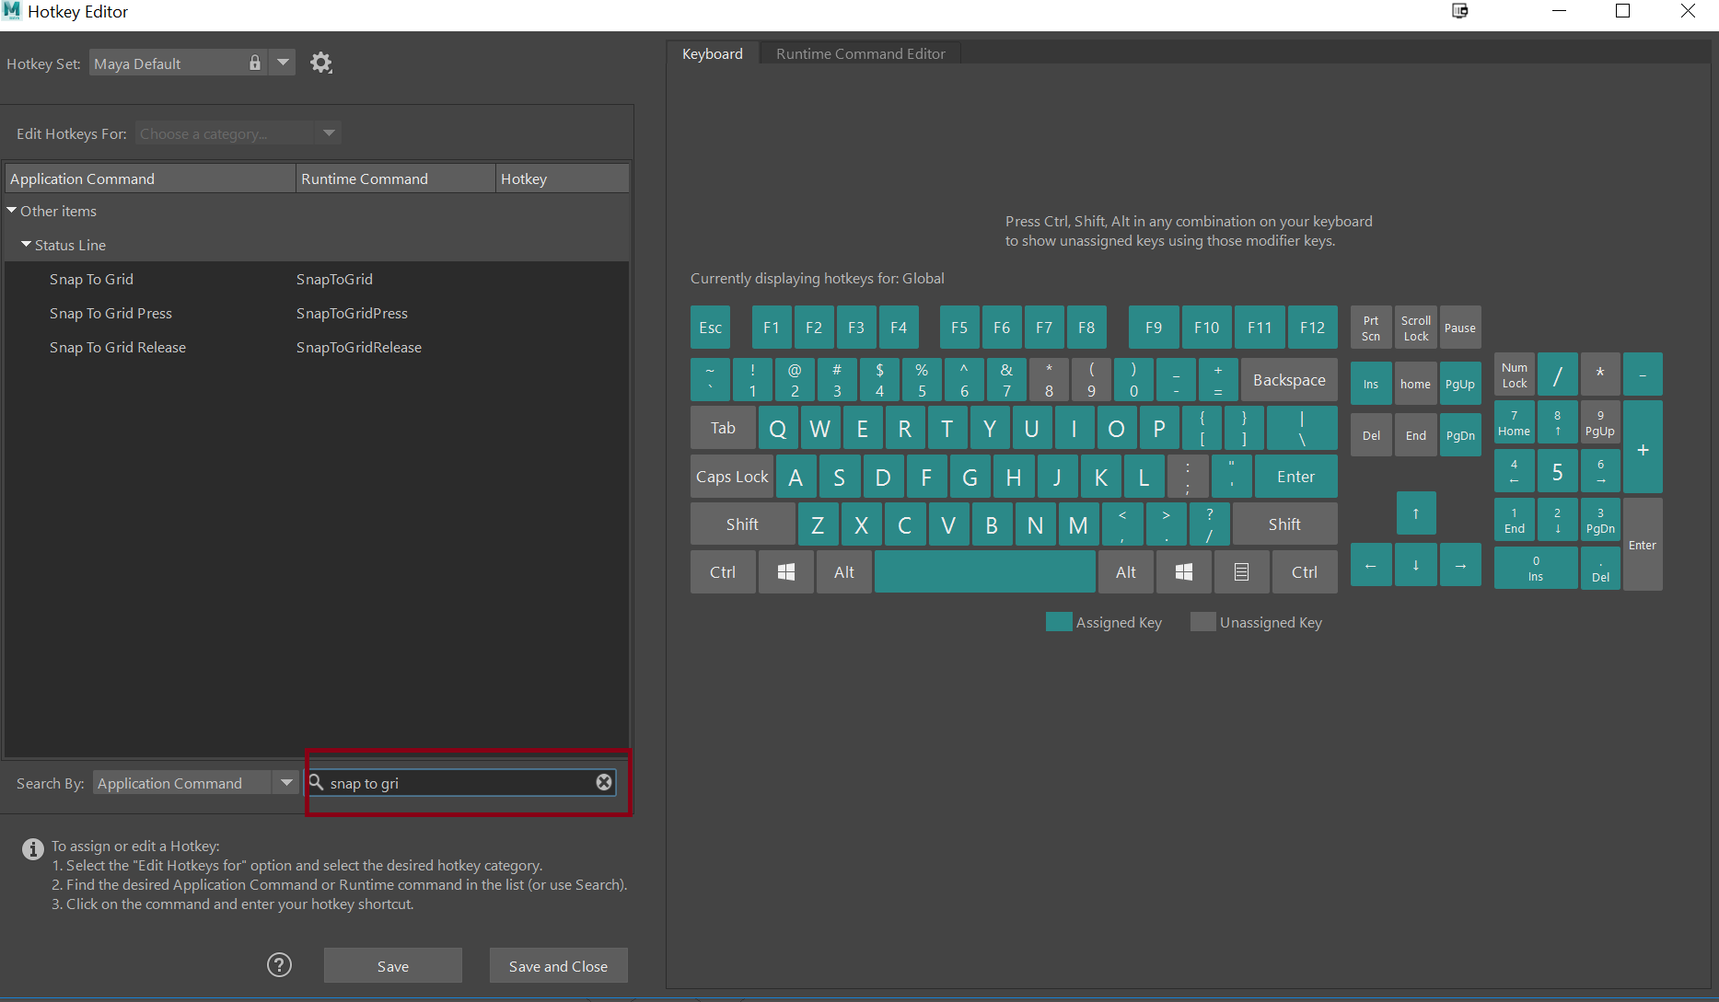Open the Hotkey Set dropdown arrow
The image size is (1719, 1002).
283,62
